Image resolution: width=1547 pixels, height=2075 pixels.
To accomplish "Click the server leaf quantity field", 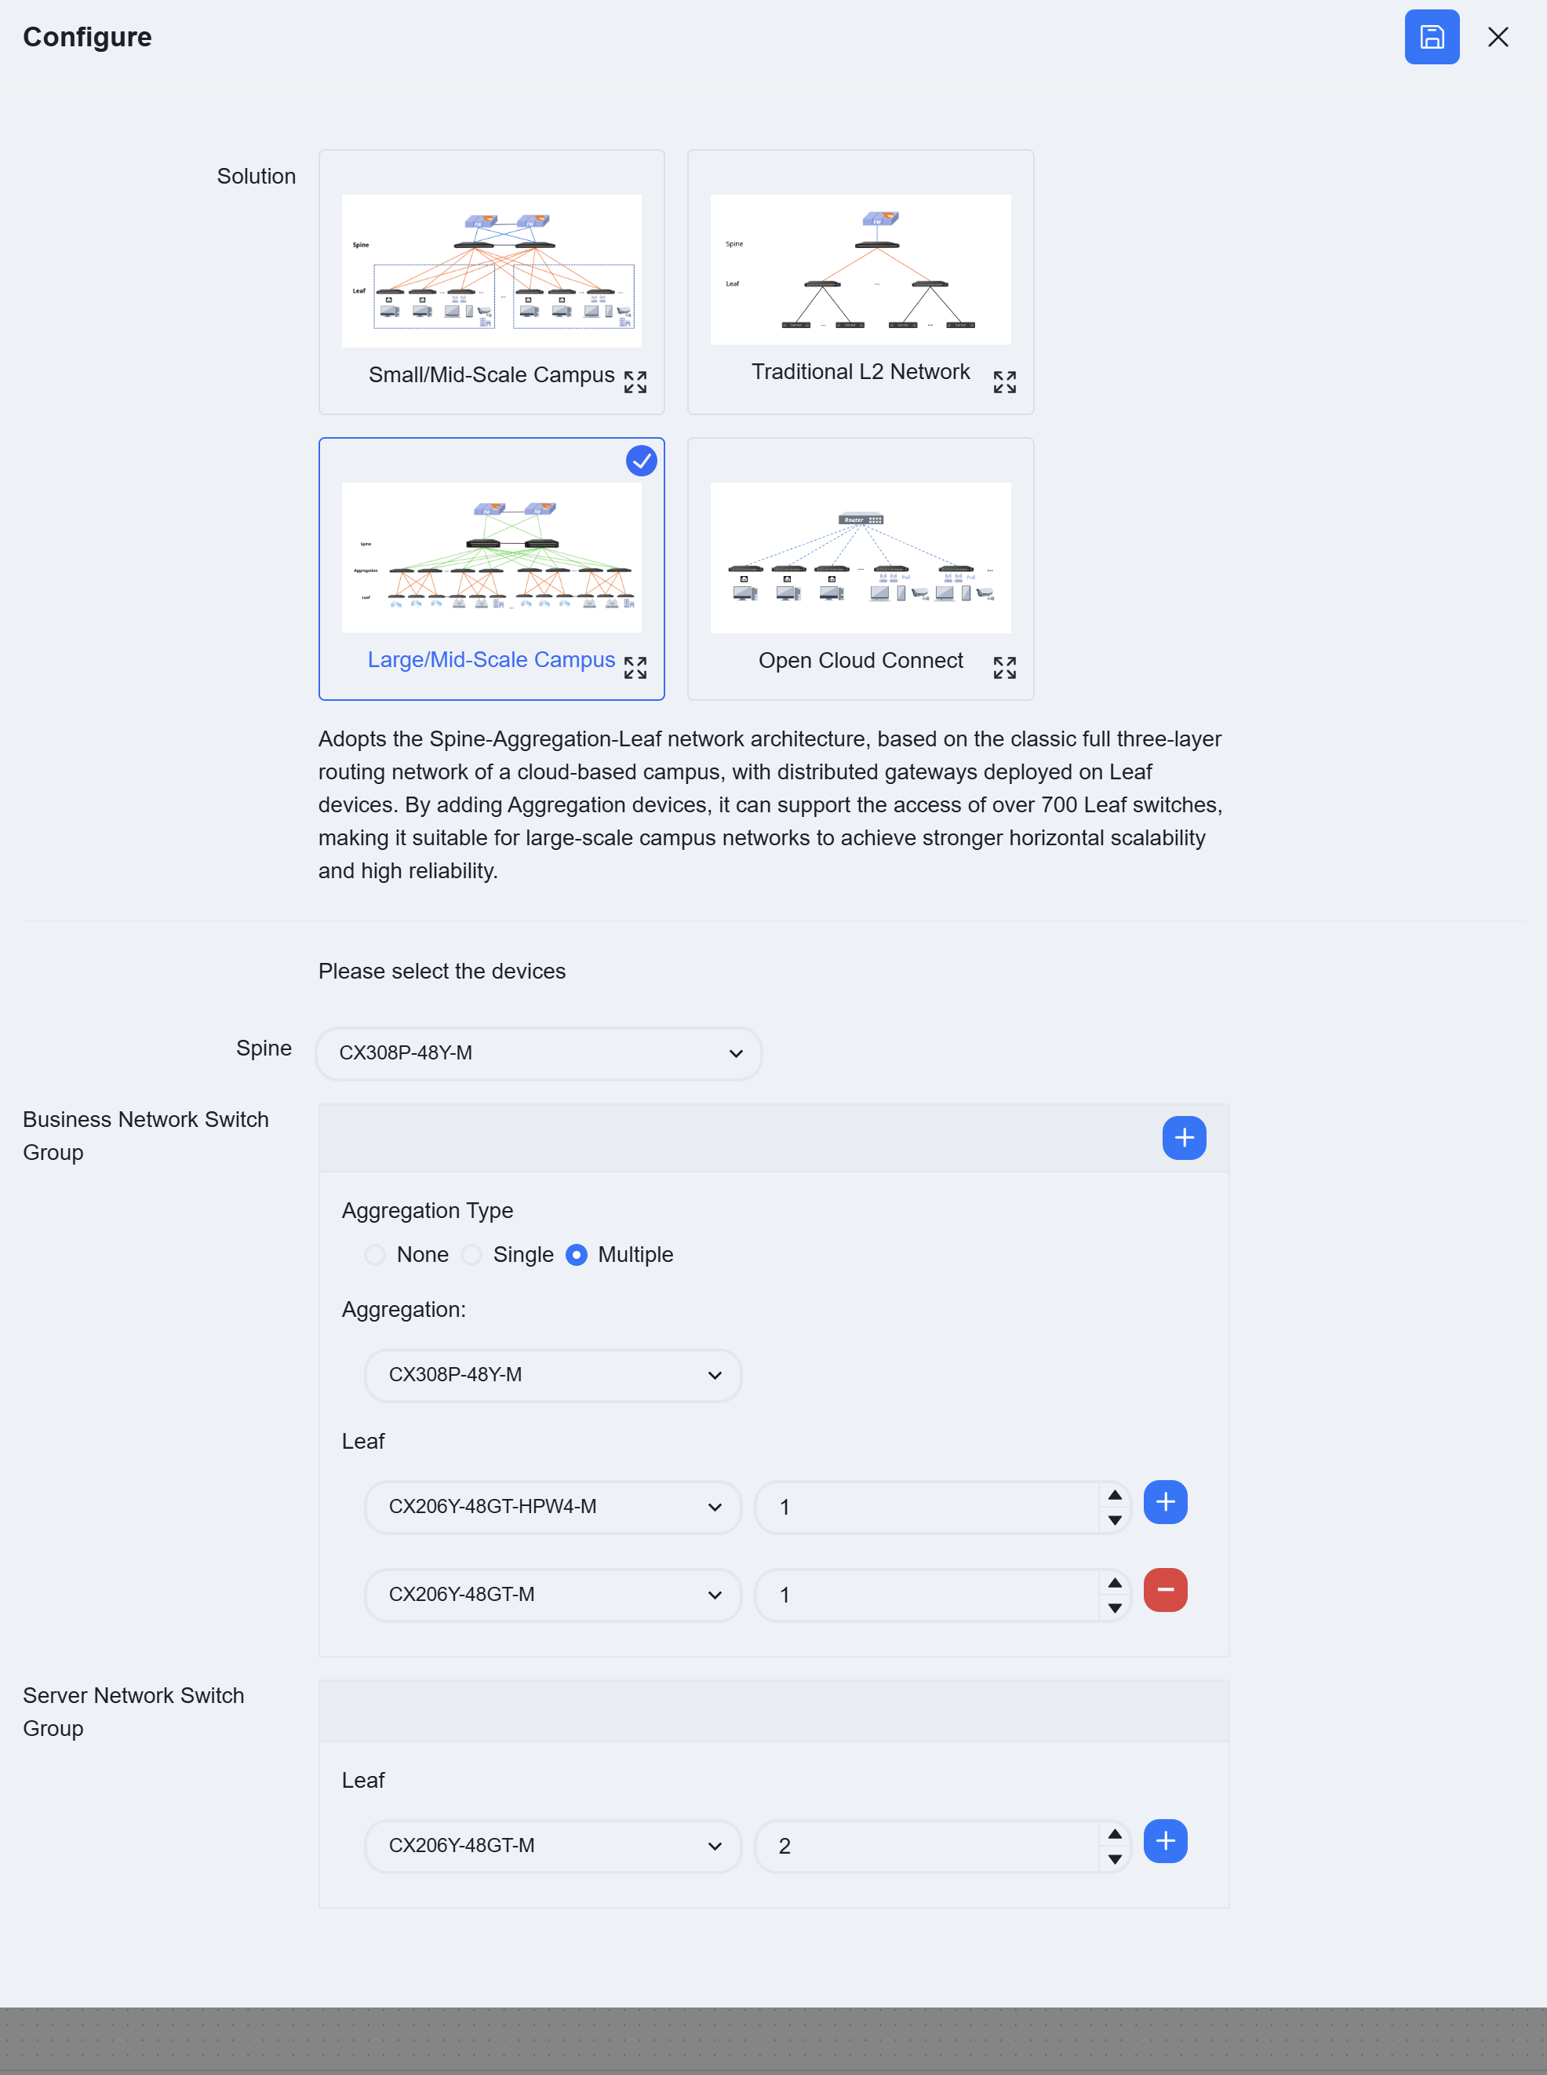I will click(x=927, y=1846).
